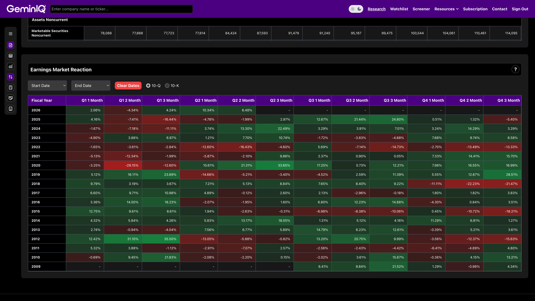Click the Q2 1 Month column header
Screen dimensions: 535x301
(199, 100)
